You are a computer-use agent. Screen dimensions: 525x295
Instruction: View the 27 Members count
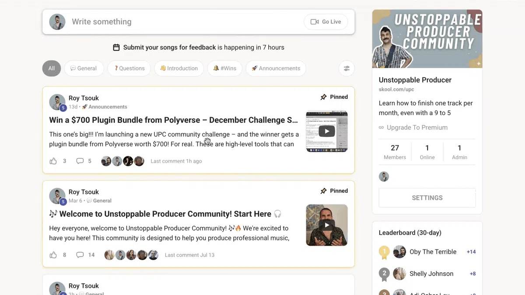pyautogui.click(x=395, y=152)
